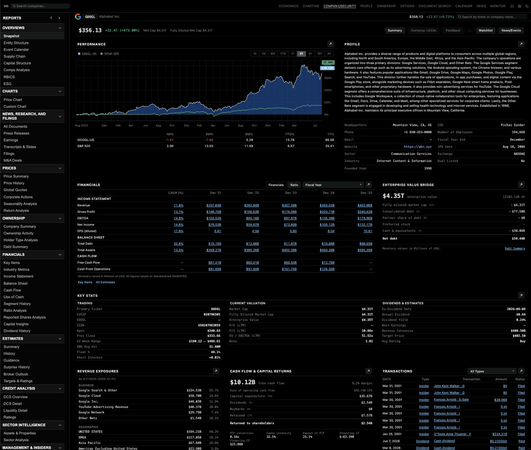This screenshot has width=531, height=450.
Task: Click the GOOGL-US blue legend dot
Action: click(79, 54)
